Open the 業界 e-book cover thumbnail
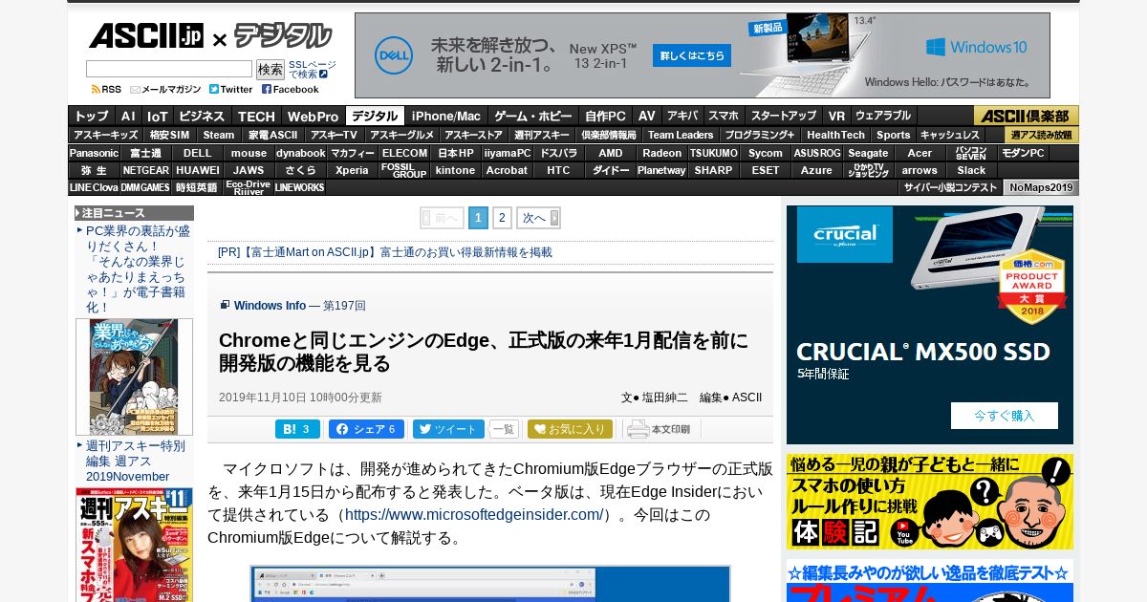1147x602 pixels. pyautogui.click(x=134, y=376)
